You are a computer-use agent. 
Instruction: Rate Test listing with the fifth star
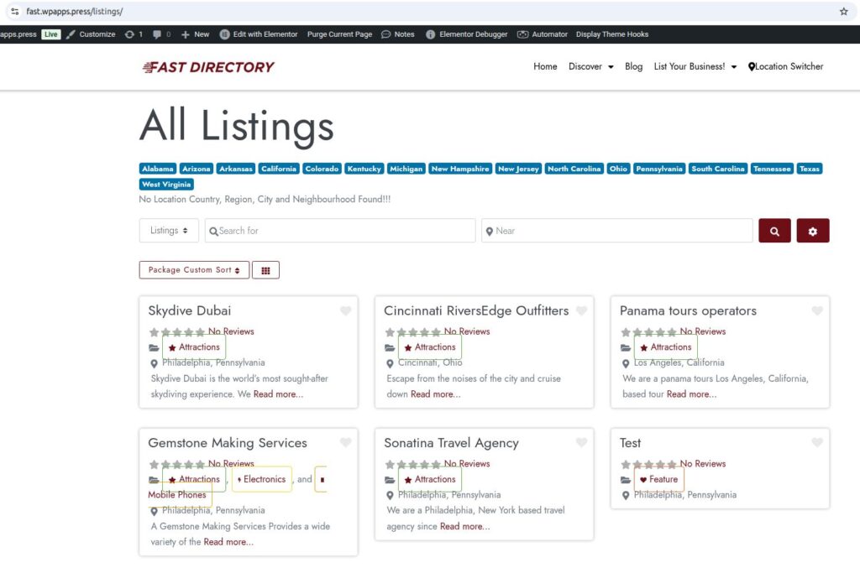(671, 464)
